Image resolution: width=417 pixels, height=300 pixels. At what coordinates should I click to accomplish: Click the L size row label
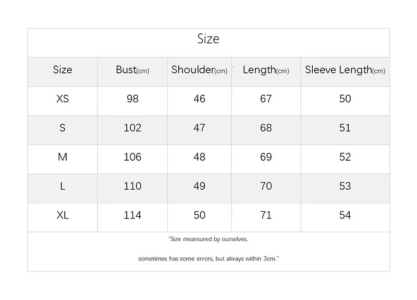[63, 186]
